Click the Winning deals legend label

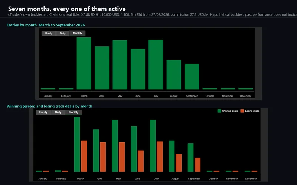(x=230, y=111)
